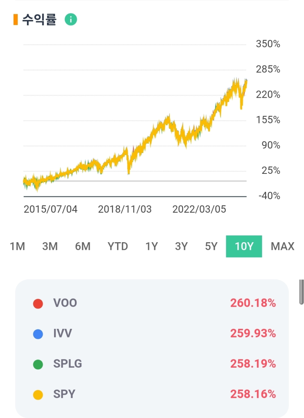Click the blue IVV color dot
Image resolution: width=304 pixels, height=418 pixels.
[x=38, y=334]
